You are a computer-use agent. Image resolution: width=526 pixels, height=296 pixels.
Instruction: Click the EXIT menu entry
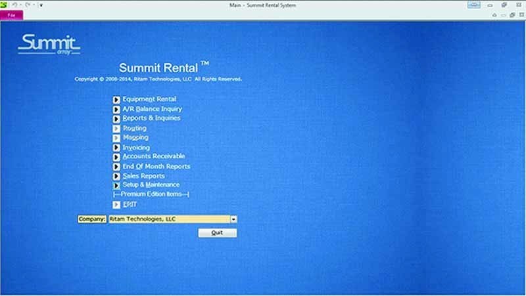click(130, 204)
